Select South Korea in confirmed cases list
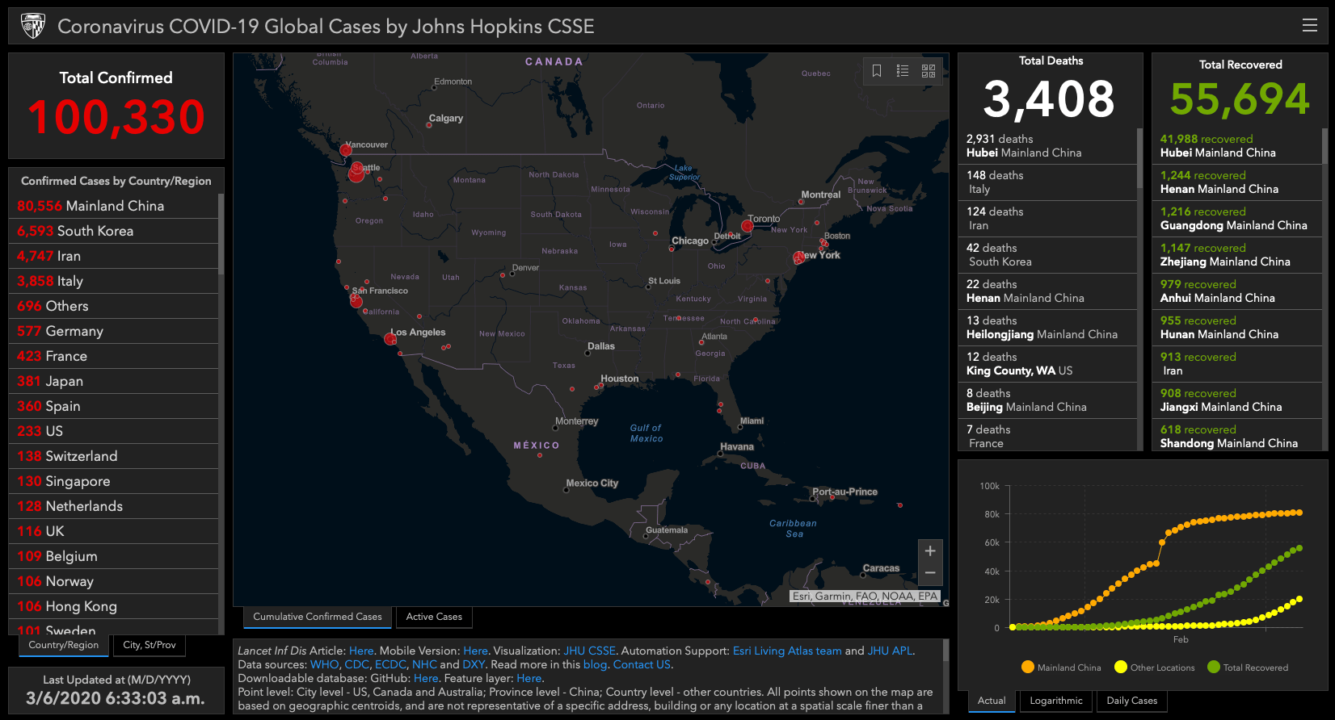1335x720 pixels. (113, 231)
